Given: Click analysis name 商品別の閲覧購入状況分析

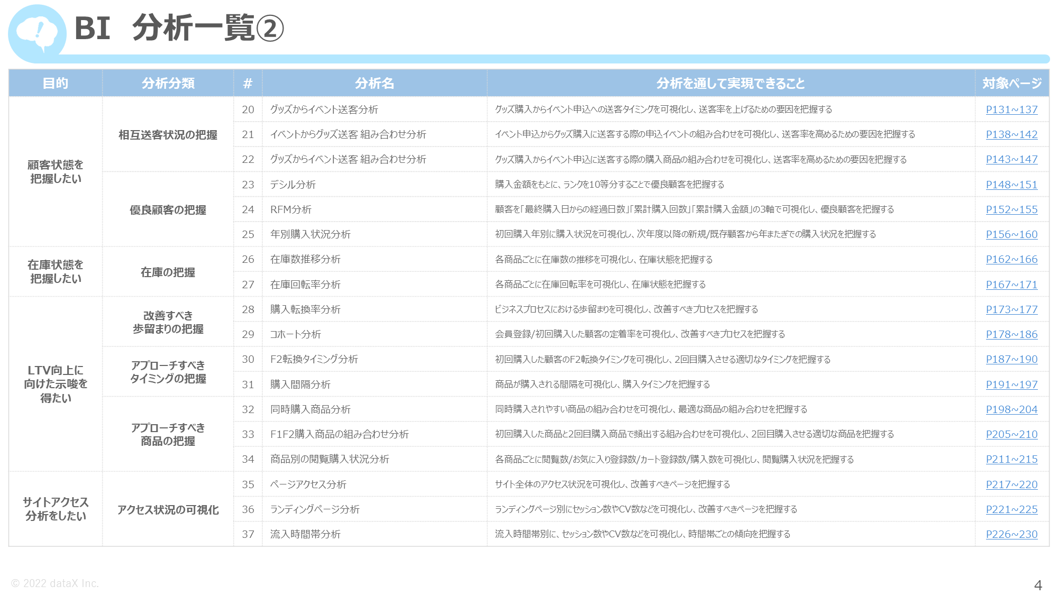Looking at the screenshot, I should tap(330, 459).
